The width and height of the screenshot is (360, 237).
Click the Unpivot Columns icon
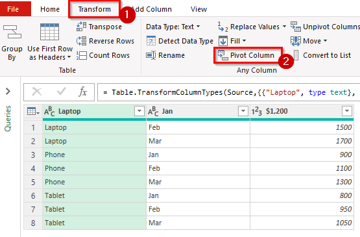point(296,27)
